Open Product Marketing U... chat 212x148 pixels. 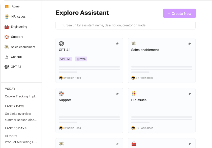(21, 142)
